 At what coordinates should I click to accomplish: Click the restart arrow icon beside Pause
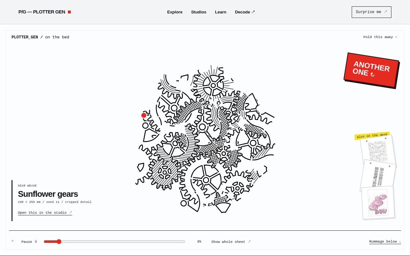tap(12, 242)
